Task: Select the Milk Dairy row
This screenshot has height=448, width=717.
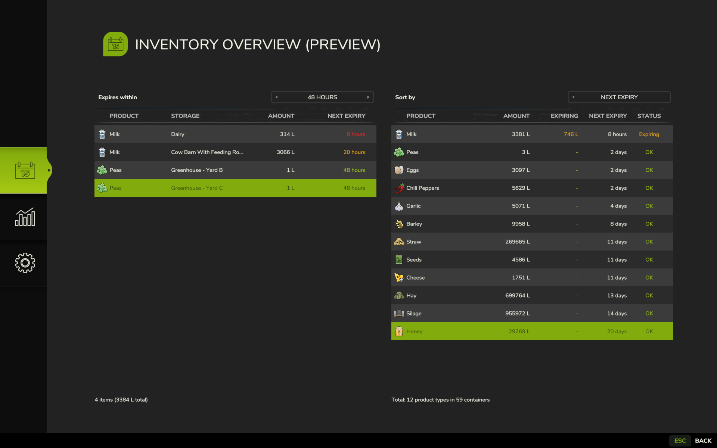Action: click(235, 134)
